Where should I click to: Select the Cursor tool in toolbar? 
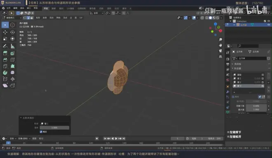click(12, 25)
